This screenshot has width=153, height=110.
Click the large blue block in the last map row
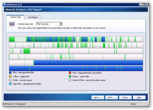(76, 68)
